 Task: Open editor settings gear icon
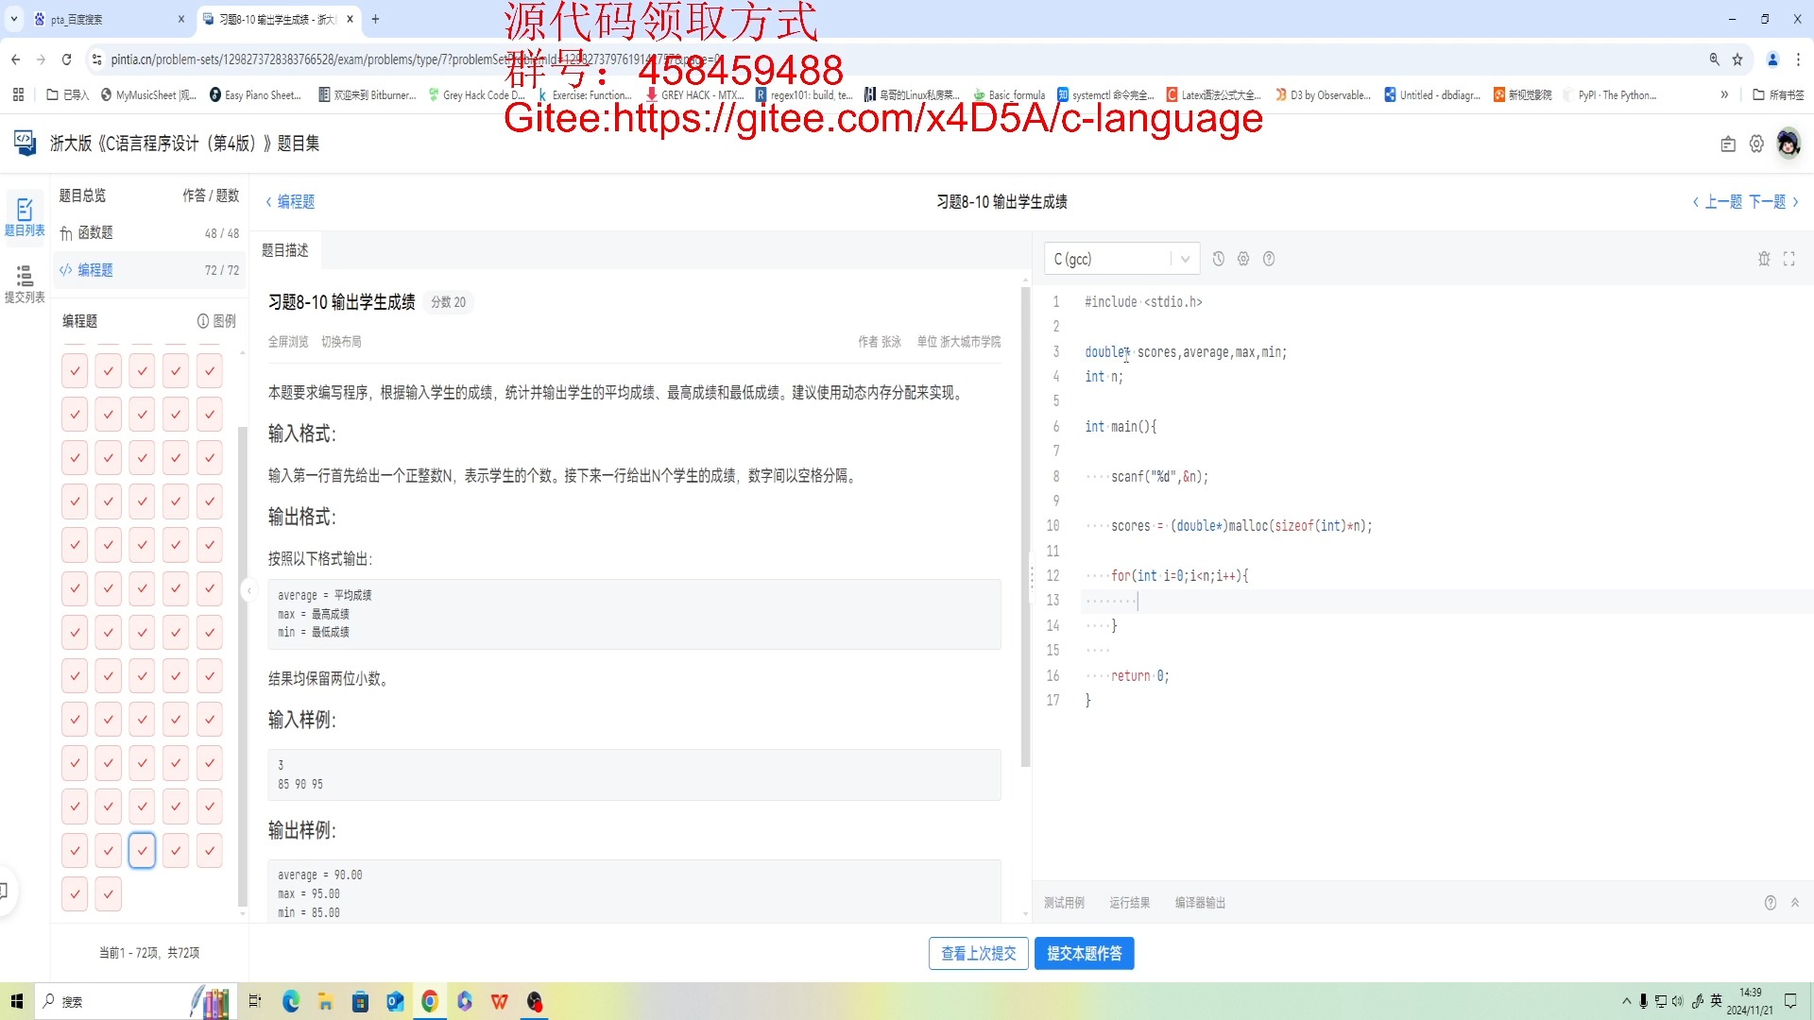(1243, 259)
